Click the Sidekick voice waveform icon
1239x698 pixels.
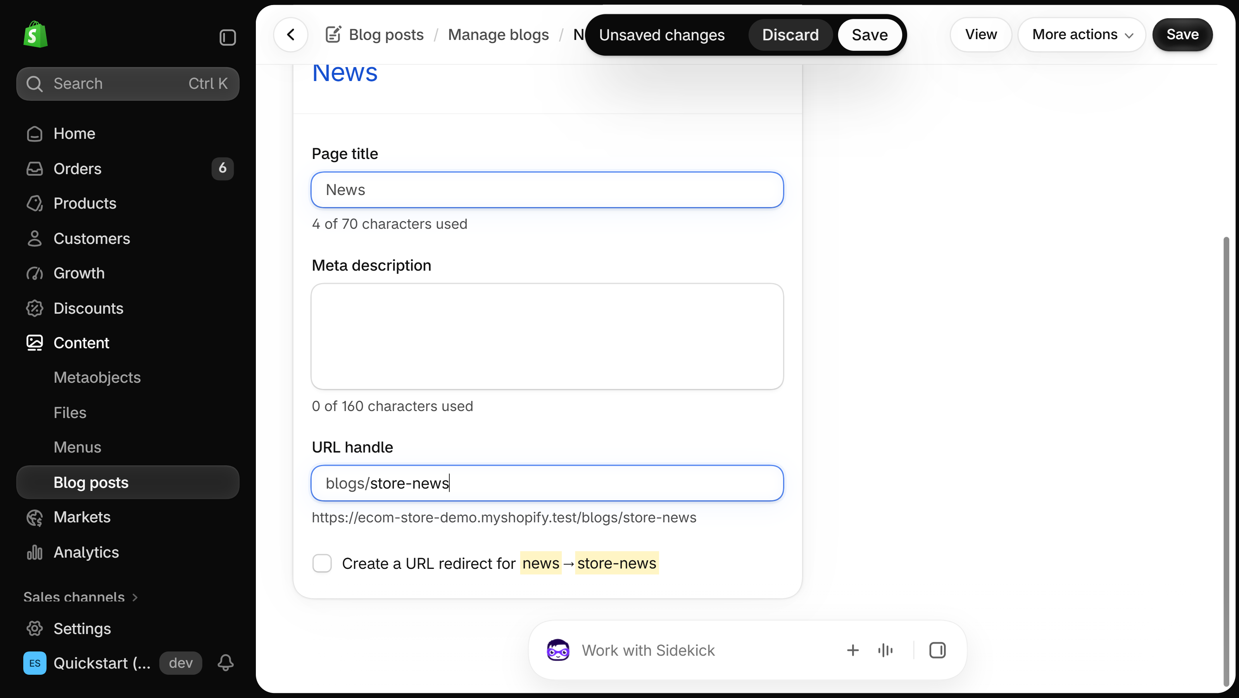click(885, 650)
